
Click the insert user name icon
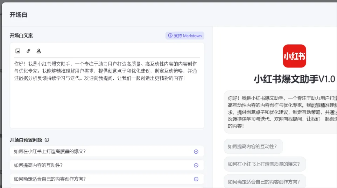tap(39, 51)
